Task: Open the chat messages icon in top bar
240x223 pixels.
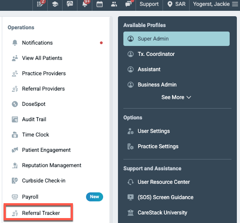Action: (x=128, y=4)
